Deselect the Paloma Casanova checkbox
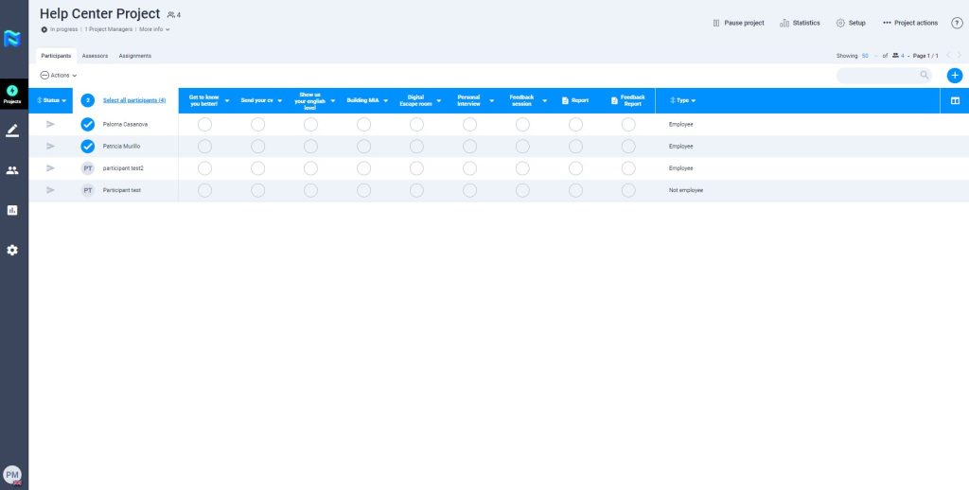 coord(88,124)
